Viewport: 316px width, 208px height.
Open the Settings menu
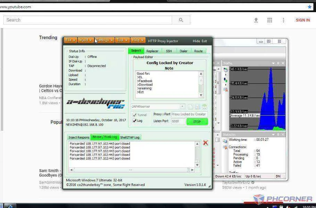(x=105, y=40)
